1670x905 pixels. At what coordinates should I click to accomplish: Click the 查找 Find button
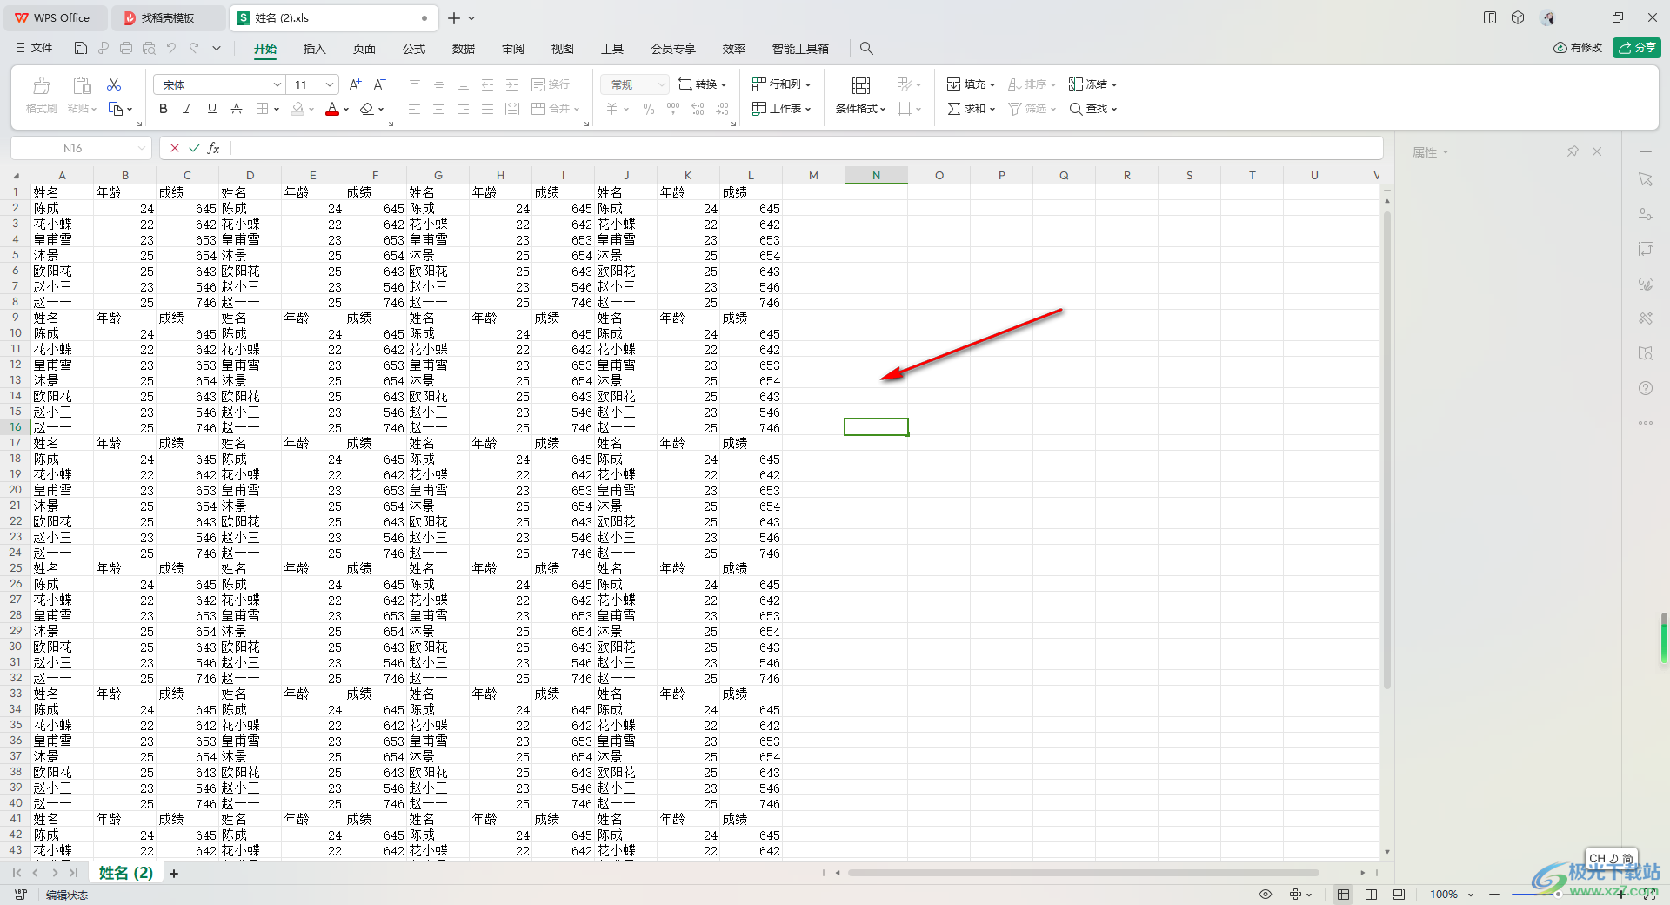[x=1092, y=109]
